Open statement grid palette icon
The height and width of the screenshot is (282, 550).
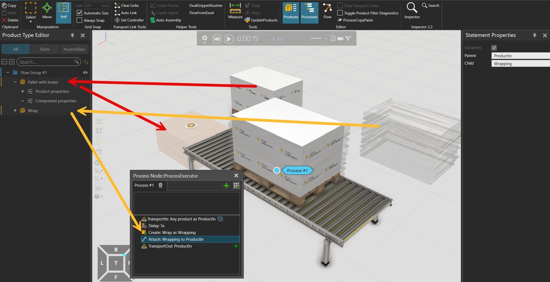[236, 186]
